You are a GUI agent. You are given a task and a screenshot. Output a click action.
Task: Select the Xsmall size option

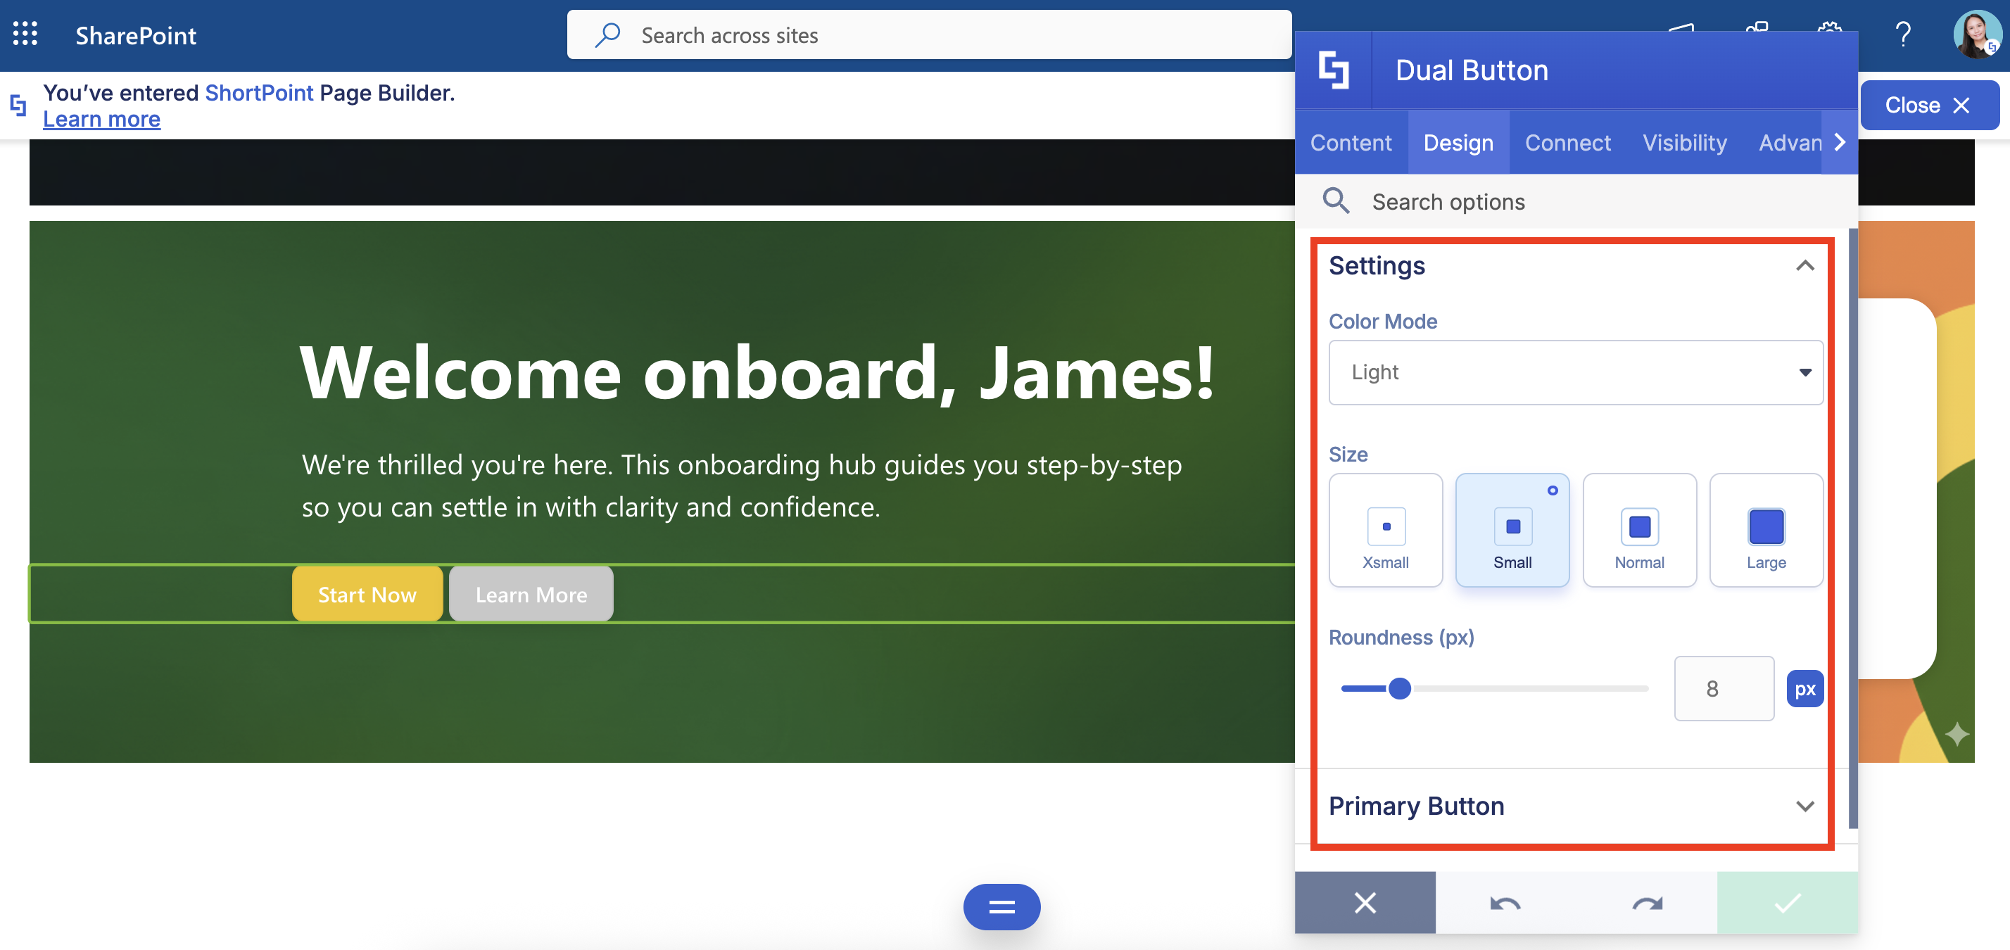[1385, 531]
